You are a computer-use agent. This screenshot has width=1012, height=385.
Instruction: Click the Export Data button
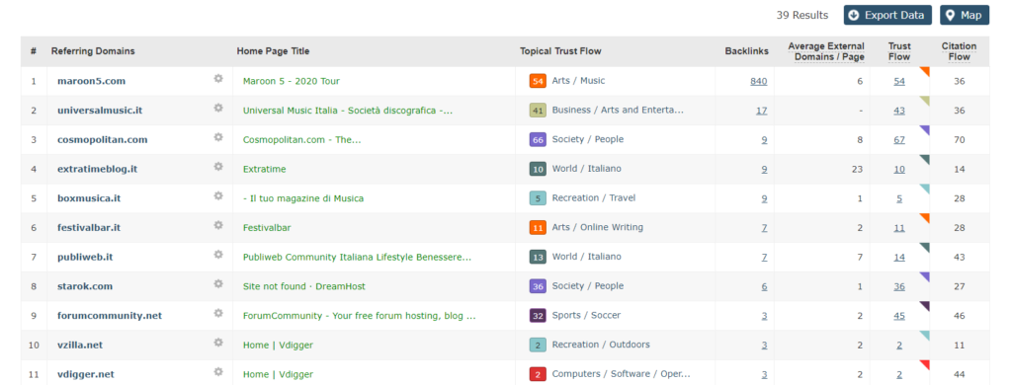click(888, 15)
